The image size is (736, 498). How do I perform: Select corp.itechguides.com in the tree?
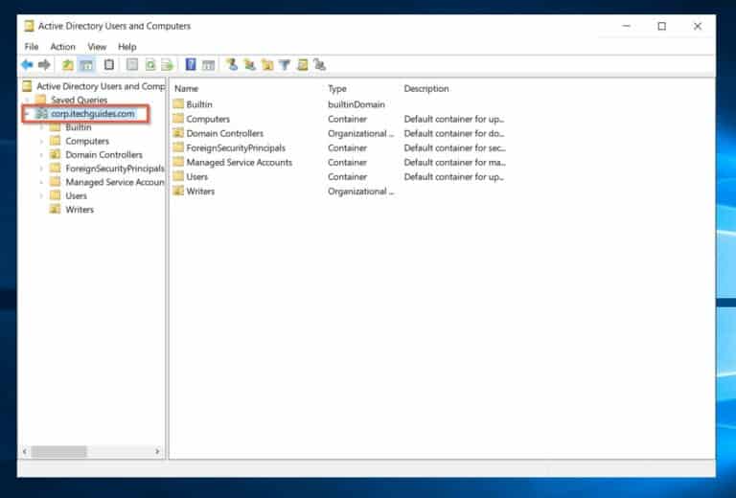[92, 113]
